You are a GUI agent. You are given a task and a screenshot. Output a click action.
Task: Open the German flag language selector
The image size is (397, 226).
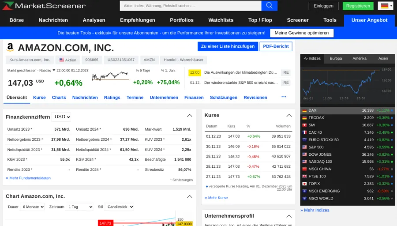(x=385, y=6)
